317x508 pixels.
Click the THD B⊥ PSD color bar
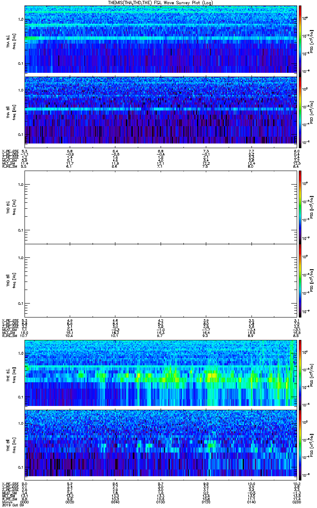click(301, 207)
